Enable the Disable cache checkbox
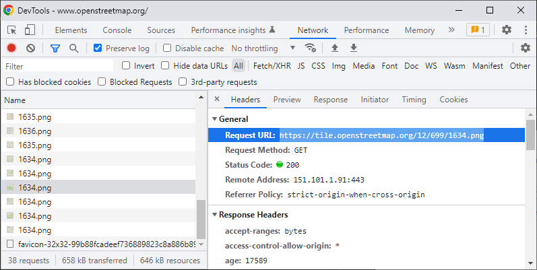This screenshot has height=270, width=537. click(167, 48)
